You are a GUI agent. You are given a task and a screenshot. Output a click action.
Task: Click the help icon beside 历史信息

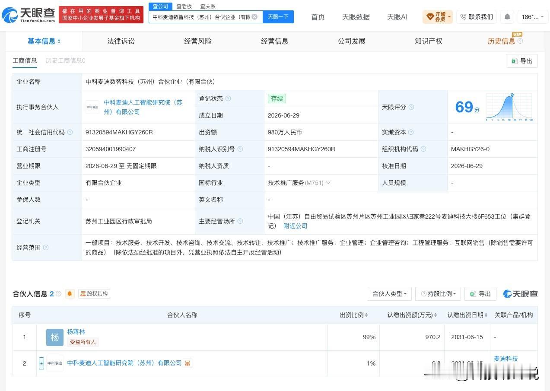click(x=520, y=41)
